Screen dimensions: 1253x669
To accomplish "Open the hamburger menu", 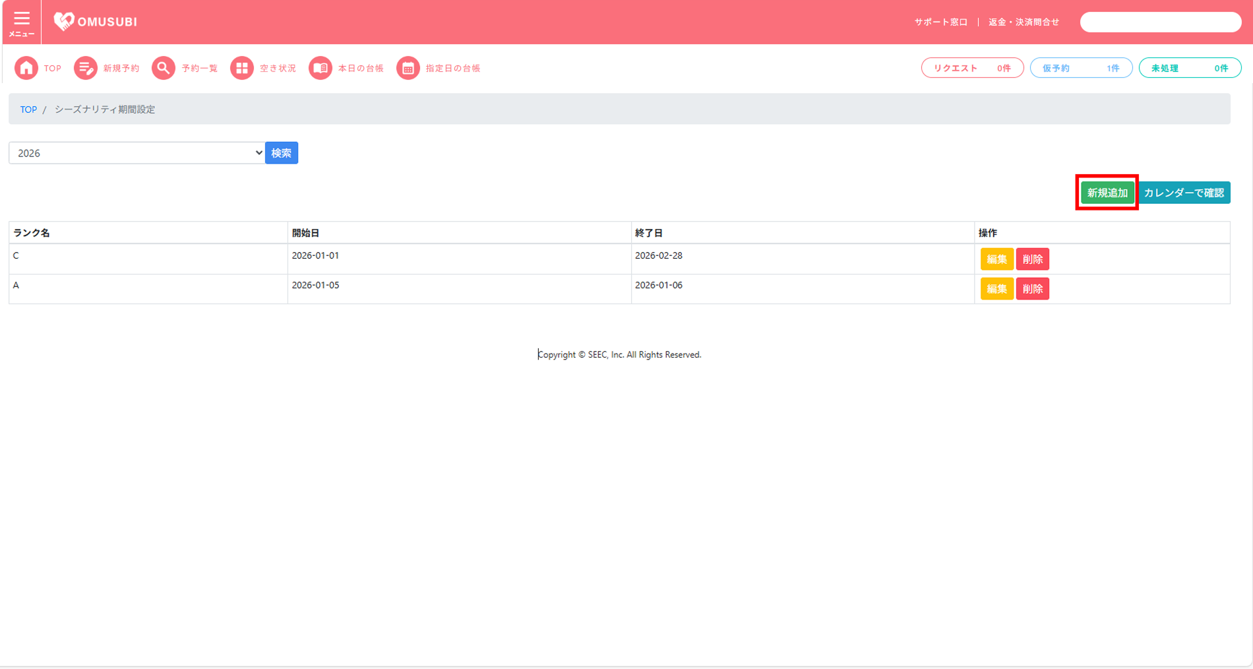I will (22, 22).
